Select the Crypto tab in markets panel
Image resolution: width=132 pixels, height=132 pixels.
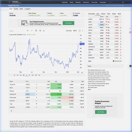[114, 14]
